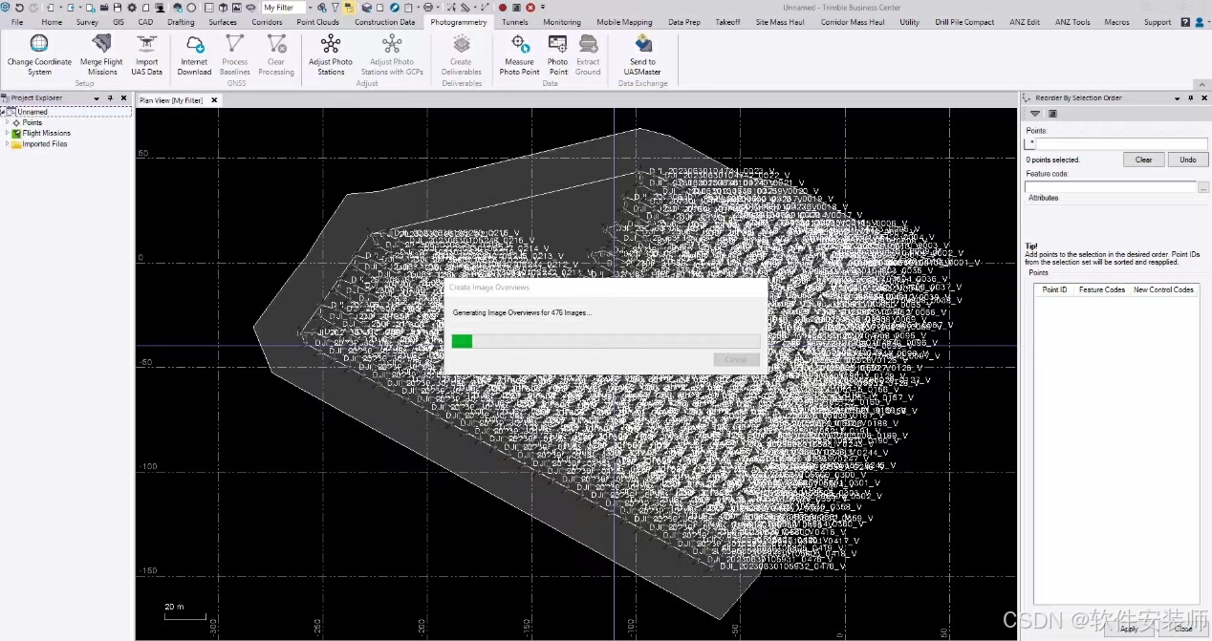Click the undo arrow in quick access toolbar
1212x641 pixels.
point(19,8)
